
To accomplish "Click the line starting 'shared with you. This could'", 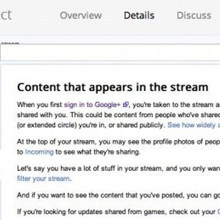I will (119, 115).
